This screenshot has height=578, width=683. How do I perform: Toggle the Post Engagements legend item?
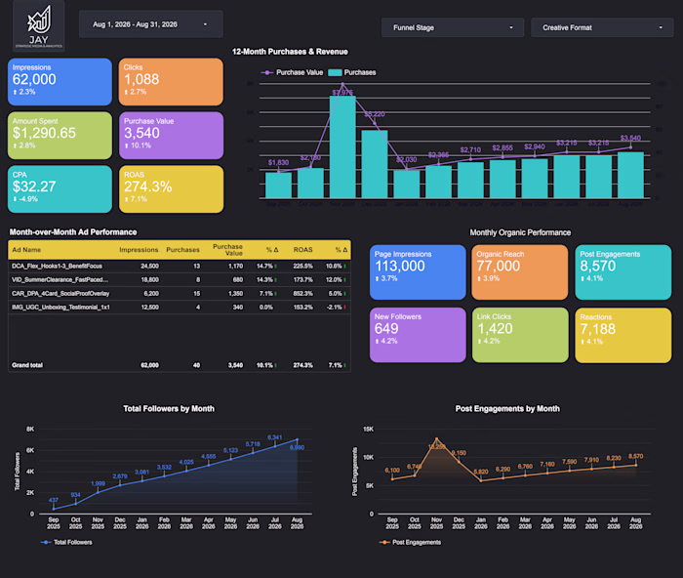coord(410,542)
